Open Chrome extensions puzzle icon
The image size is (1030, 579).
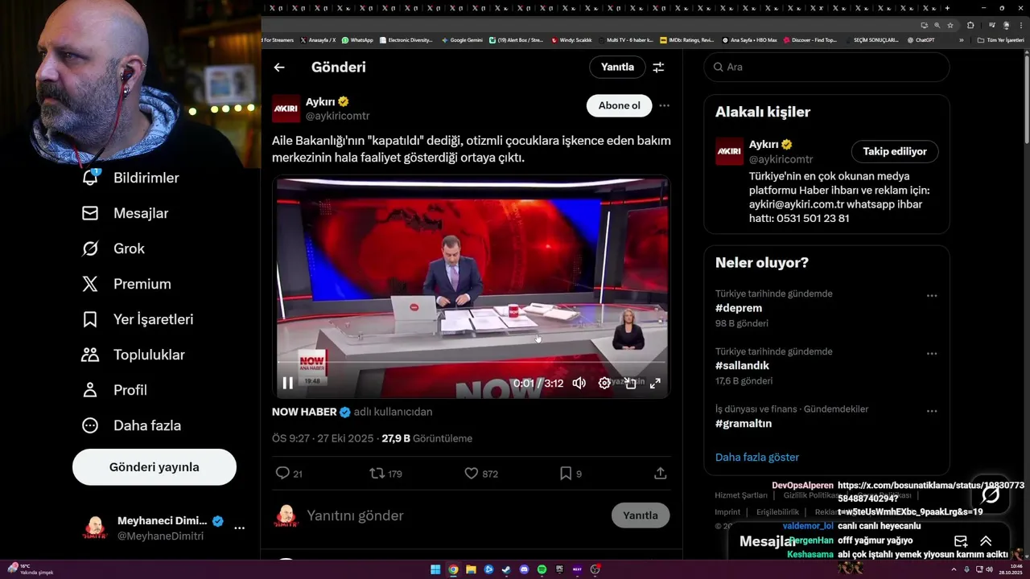pyautogui.click(x=970, y=25)
